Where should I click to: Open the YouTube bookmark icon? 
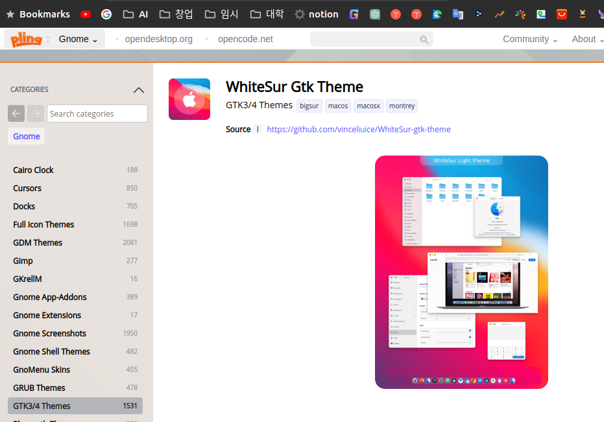pos(86,14)
